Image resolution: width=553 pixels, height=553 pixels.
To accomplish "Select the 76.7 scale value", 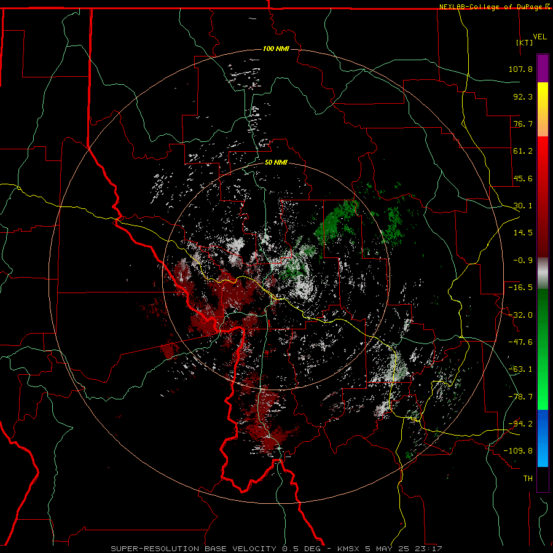I will tap(523, 124).
